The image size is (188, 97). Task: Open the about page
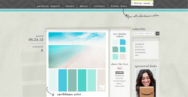click(x=84, y=6)
